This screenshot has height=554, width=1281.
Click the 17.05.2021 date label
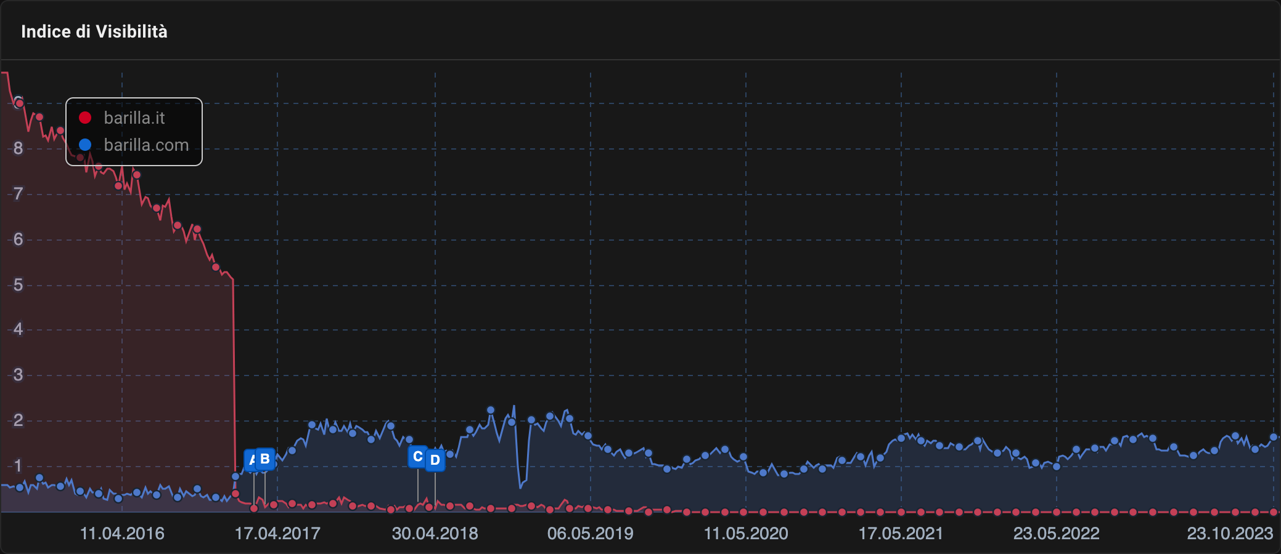click(x=901, y=533)
